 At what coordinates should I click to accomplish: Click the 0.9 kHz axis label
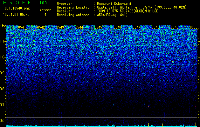pyautogui.click(x=3, y=73)
